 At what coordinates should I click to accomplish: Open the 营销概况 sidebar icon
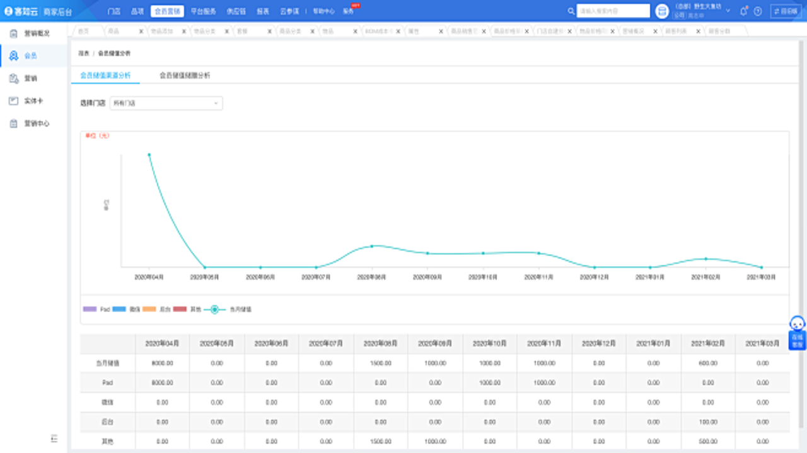click(x=14, y=33)
